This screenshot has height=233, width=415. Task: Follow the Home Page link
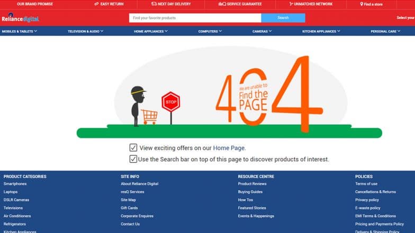point(229,148)
